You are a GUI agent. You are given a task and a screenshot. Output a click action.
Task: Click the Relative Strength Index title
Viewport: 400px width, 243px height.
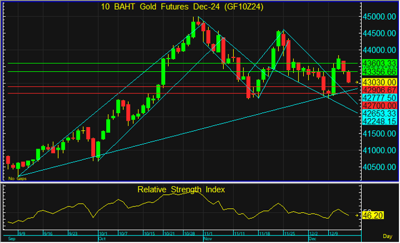click(x=180, y=189)
